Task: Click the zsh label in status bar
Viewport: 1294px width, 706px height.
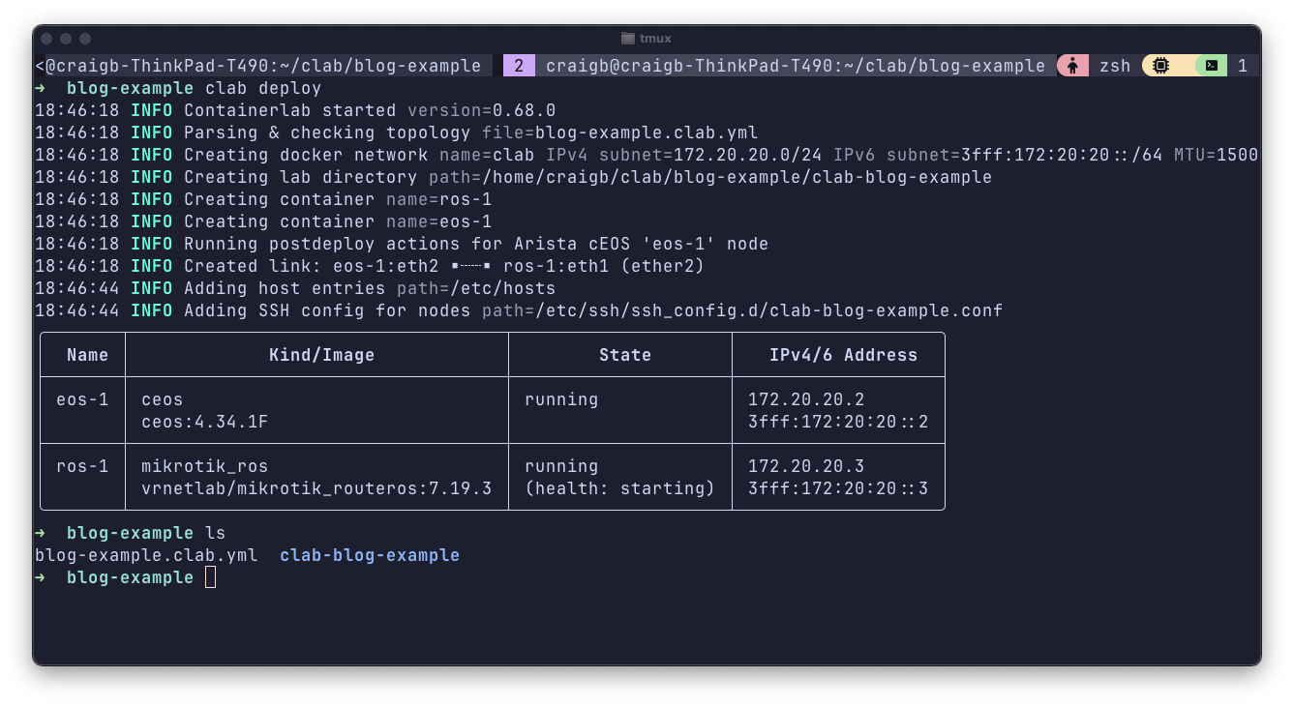Action: [1115, 66]
